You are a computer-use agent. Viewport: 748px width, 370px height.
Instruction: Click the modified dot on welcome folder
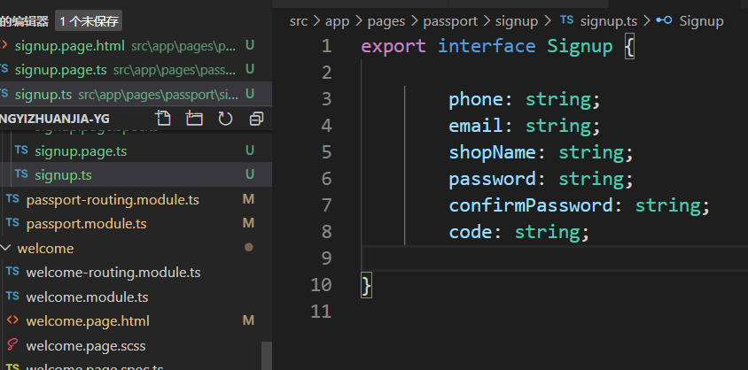click(x=248, y=248)
